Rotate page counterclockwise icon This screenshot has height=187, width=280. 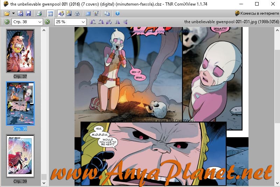click(x=93, y=22)
